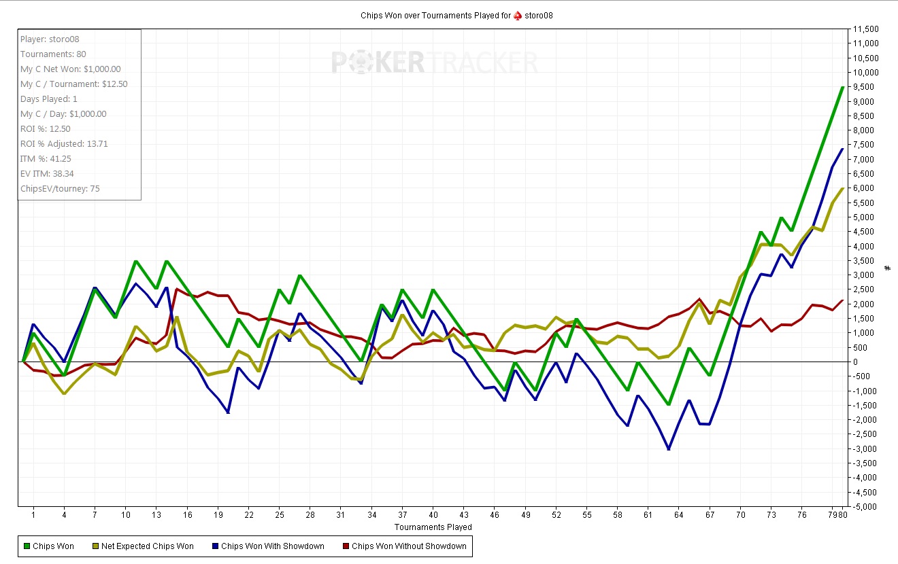Select the Net Expected Chips Won legend label
The image size is (898, 564).
click(x=147, y=546)
